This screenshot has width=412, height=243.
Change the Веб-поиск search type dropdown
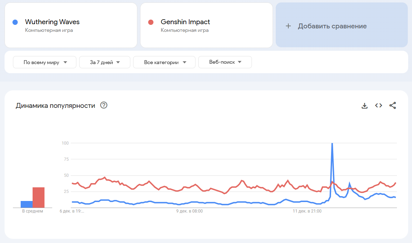[x=225, y=62]
